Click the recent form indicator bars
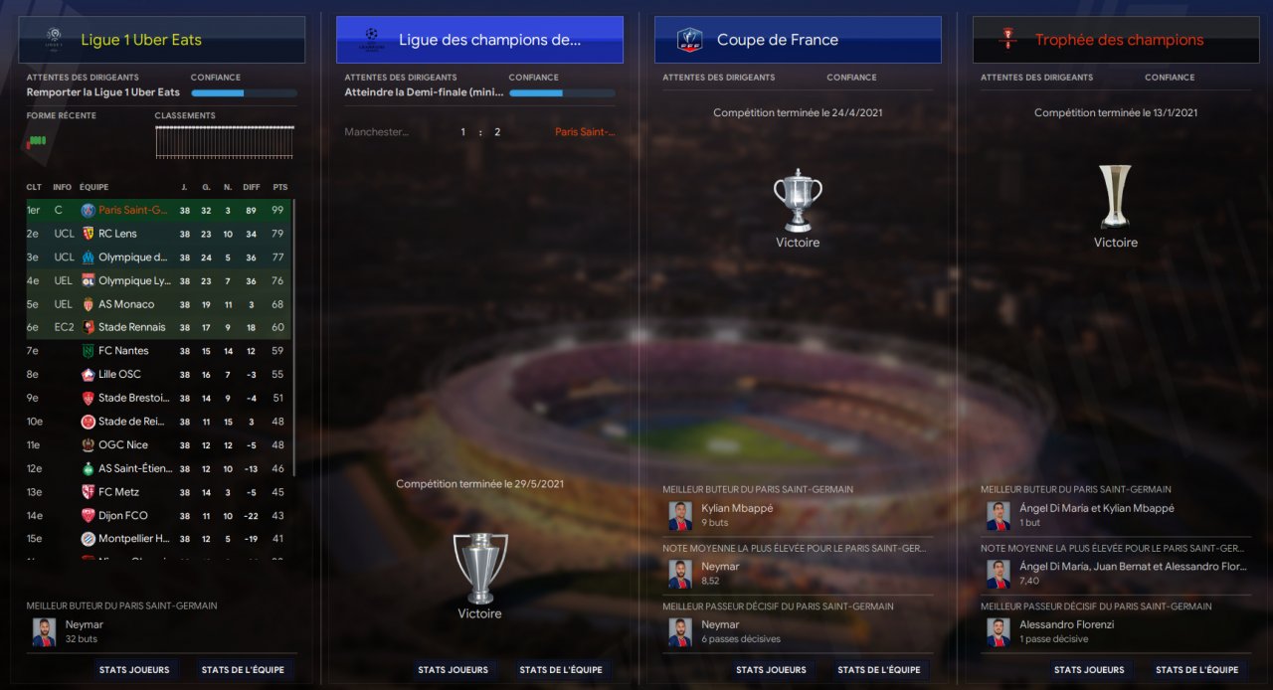The height and width of the screenshot is (690, 1273). coord(37,141)
